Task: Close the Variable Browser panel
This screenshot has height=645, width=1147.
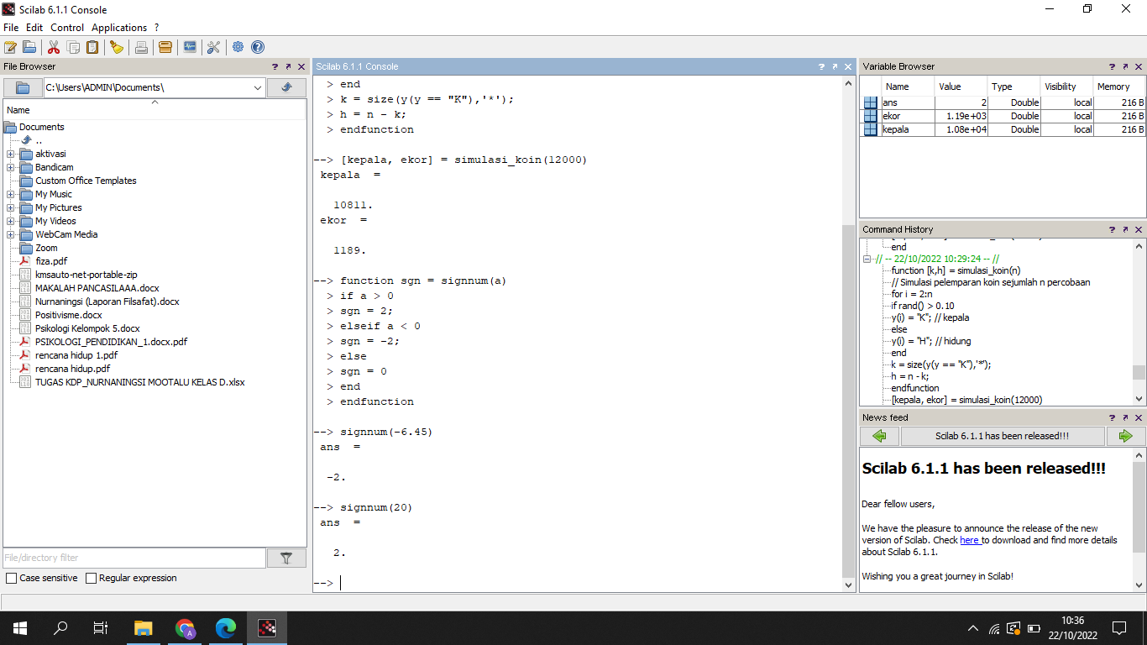Action: (x=1139, y=66)
